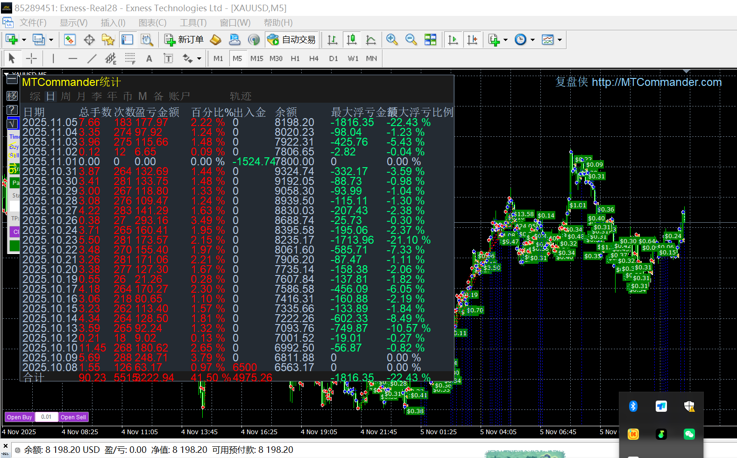The height and width of the screenshot is (458, 737).
Task: Select the Fibonacci retracement tool
Action: click(x=130, y=58)
